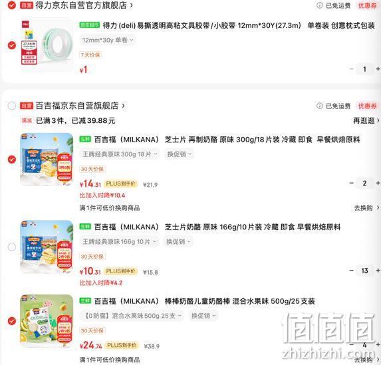Open 优惠券 for the 得力 store

(x=367, y=5)
